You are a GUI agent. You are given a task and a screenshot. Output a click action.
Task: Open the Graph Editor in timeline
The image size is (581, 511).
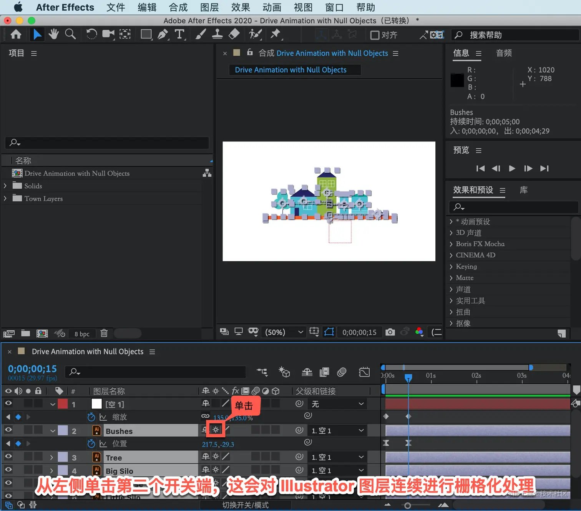coord(364,372)
